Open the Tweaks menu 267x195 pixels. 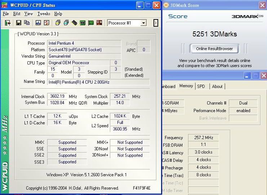(44, 14)
